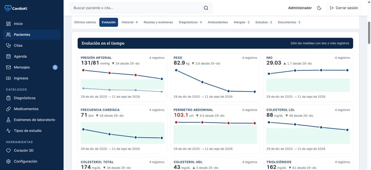Viewport: 371px width, 170px height.
Task: Focus the Buscar paciente o cita field
Action: pyautogui.click(x=141, y=8)
